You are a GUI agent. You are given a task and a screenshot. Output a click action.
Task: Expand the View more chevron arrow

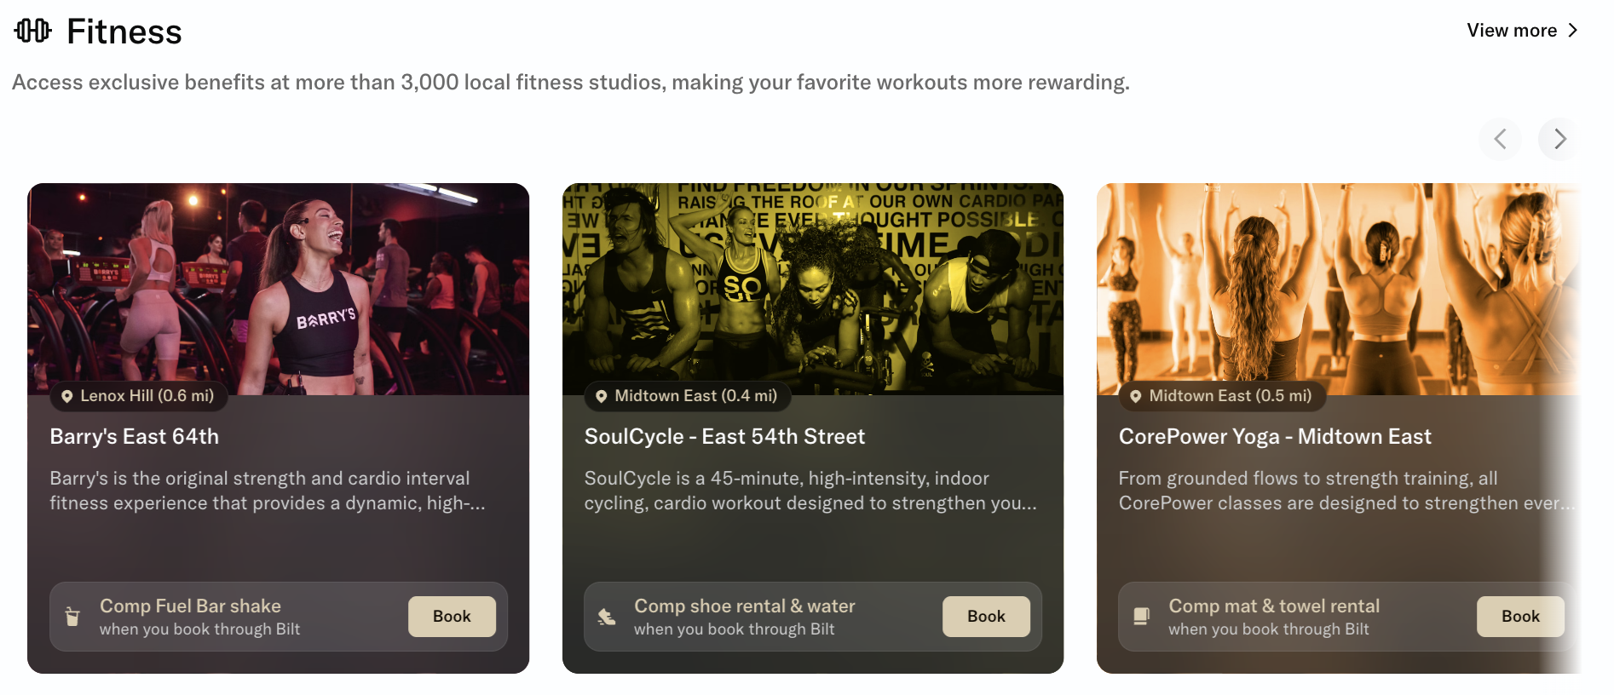(x=1573, y=31)
